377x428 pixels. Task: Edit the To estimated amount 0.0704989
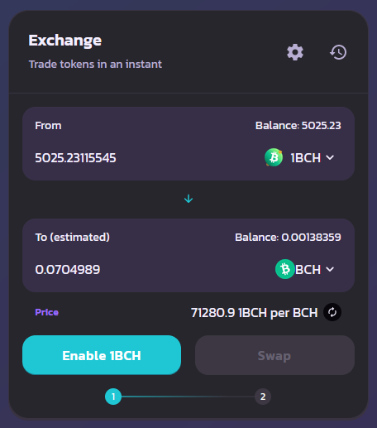(68, 269)
